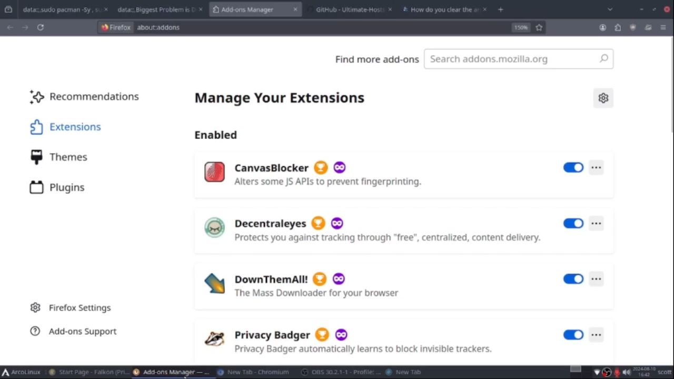Viewport: 674px width, 379px height.
Task: Click the DownThemAll! arrow icon
Action: 214,284
